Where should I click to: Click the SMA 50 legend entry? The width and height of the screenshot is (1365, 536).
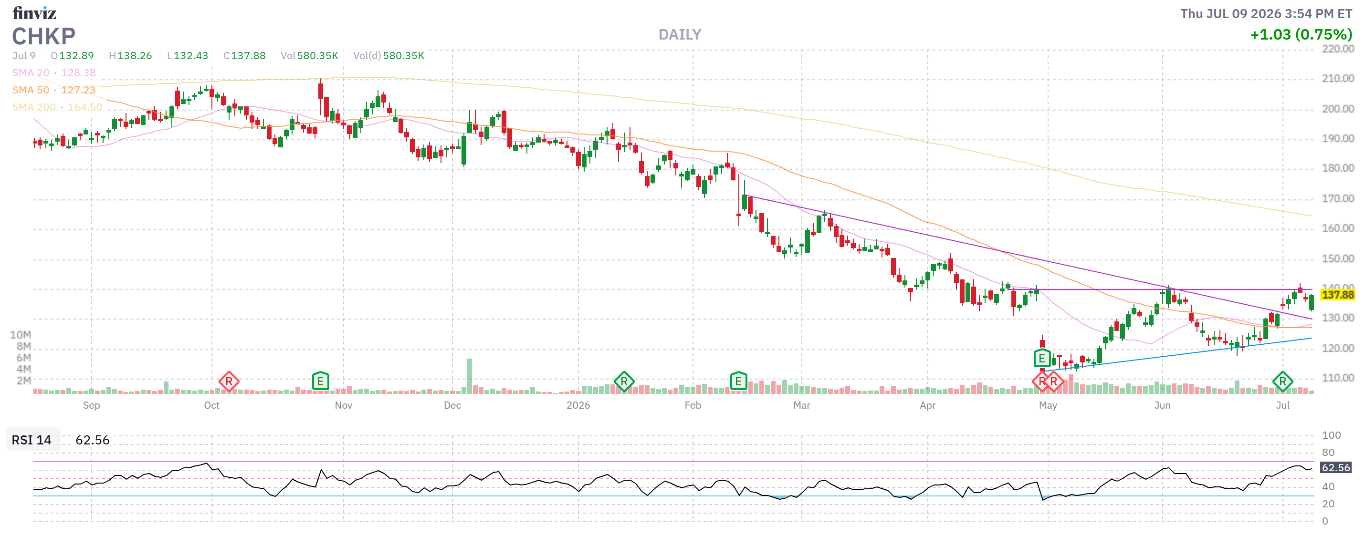coord(54,90)
